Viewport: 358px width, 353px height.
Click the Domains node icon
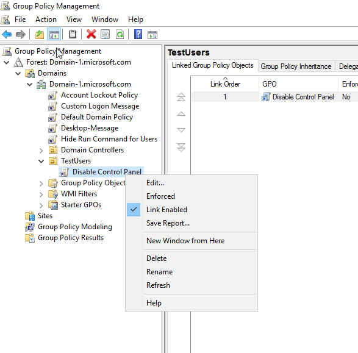(30, 73)
